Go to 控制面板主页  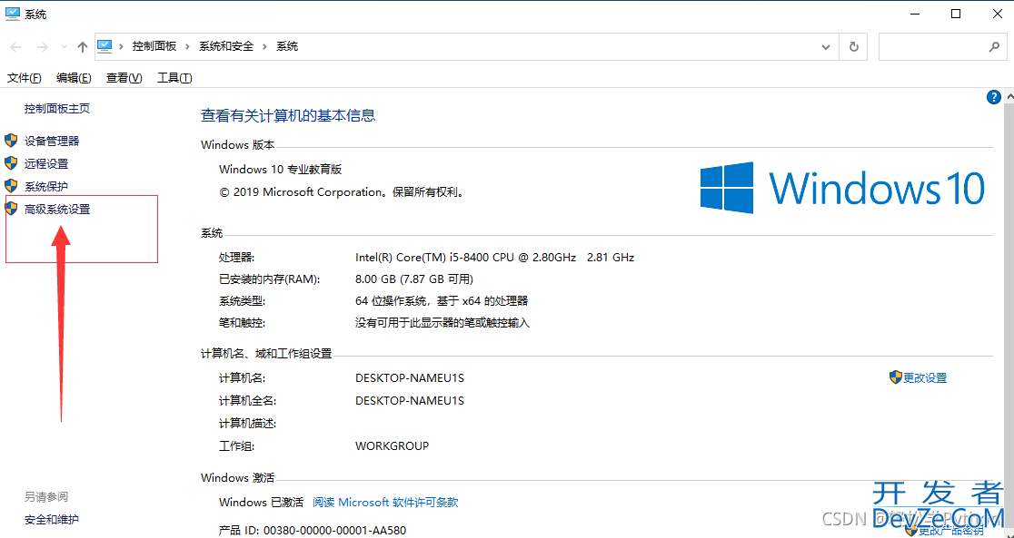57,109
